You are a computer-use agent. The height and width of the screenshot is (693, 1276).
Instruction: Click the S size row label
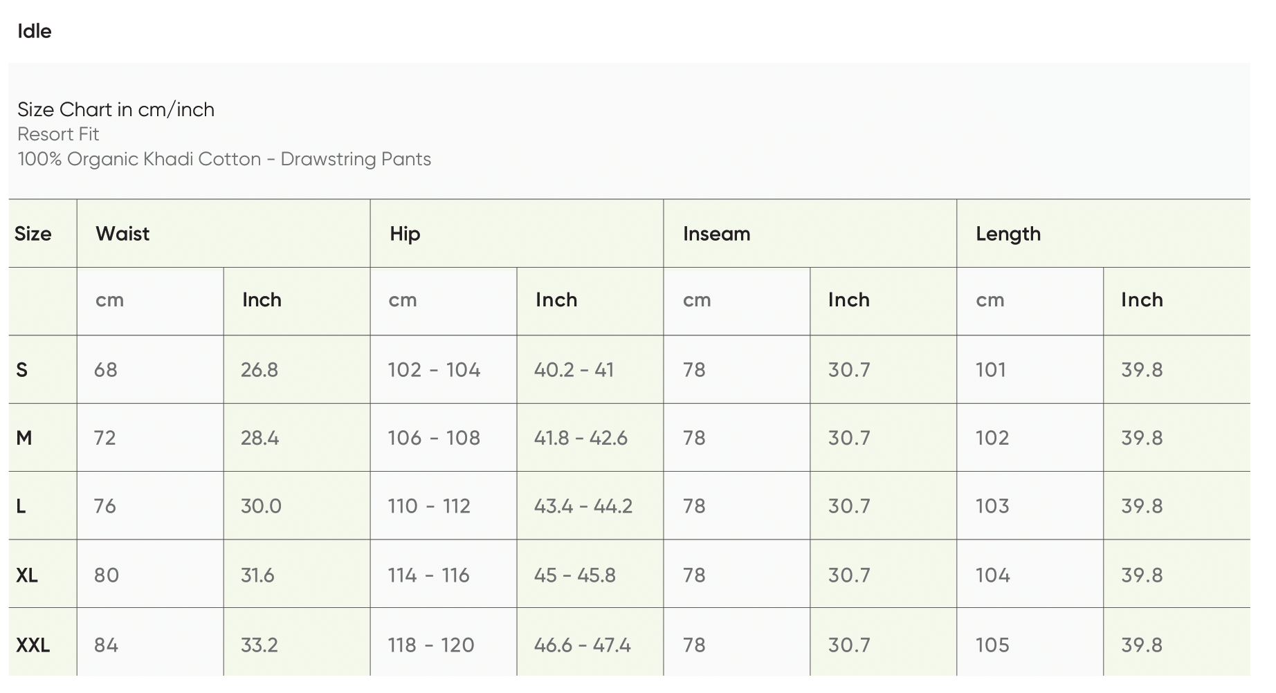22,370
